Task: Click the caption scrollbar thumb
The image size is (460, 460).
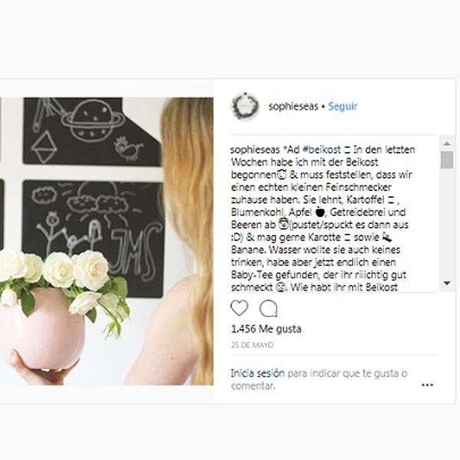Action: pos(447,159)
